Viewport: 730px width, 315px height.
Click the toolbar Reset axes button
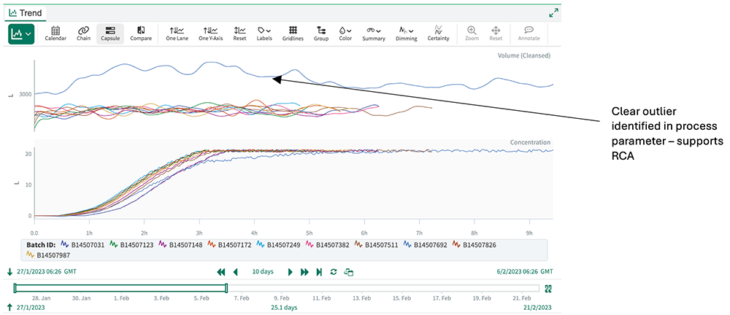click(239, 34)
